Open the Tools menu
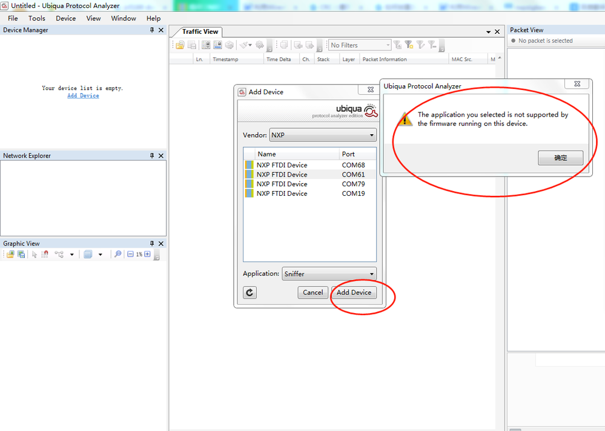605x431 pixels. coord(37,19)
